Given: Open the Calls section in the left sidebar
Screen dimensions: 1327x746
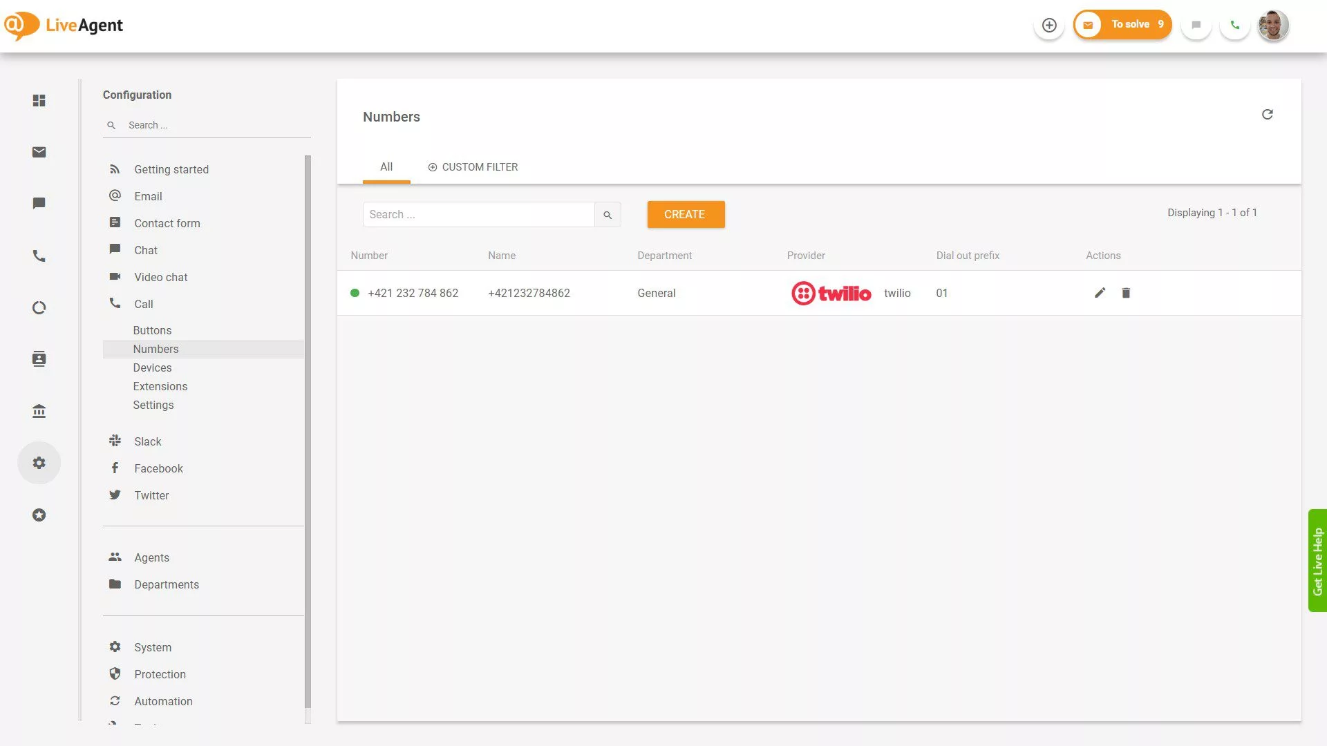Looking at the screenshot, I should [39, 256].
